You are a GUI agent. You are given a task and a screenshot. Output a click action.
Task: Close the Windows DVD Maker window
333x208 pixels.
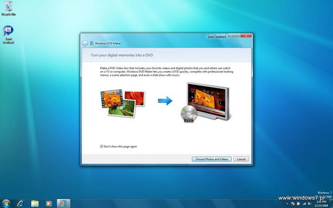[x=246, y=36]
